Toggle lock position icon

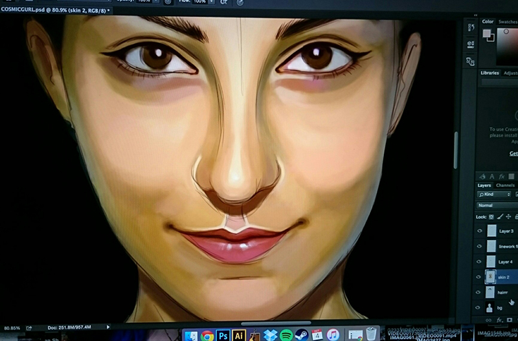508,217
